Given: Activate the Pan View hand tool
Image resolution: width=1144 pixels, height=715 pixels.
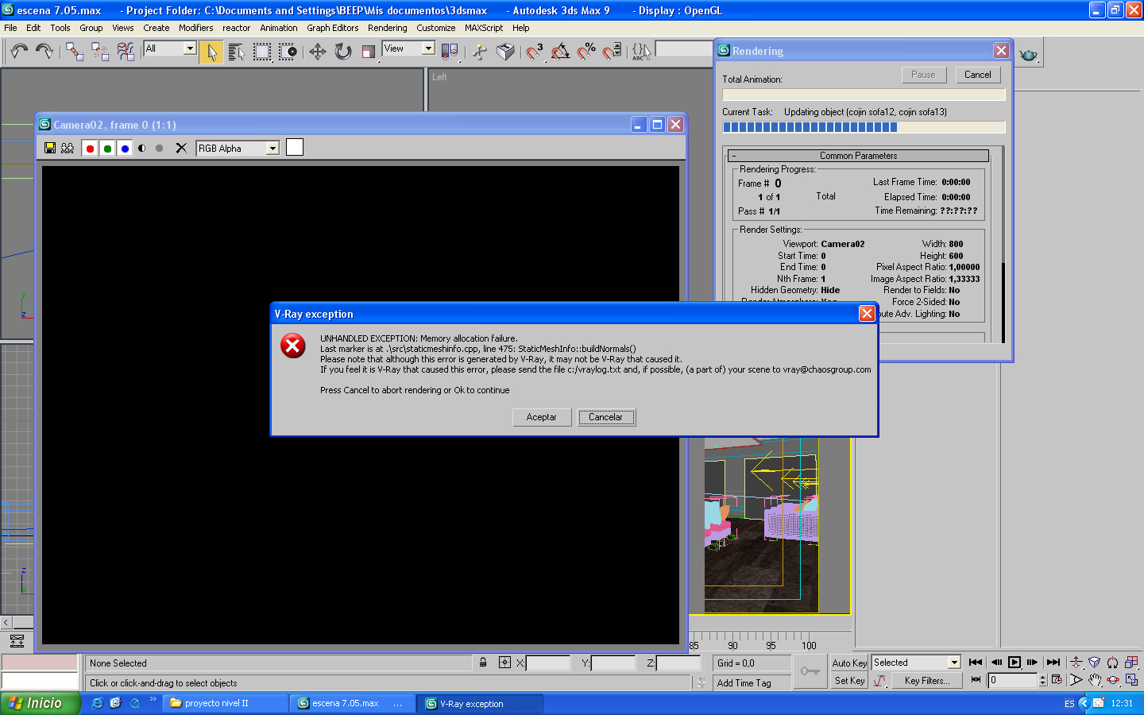Looking at the screenshot, I should (1095, 680).
